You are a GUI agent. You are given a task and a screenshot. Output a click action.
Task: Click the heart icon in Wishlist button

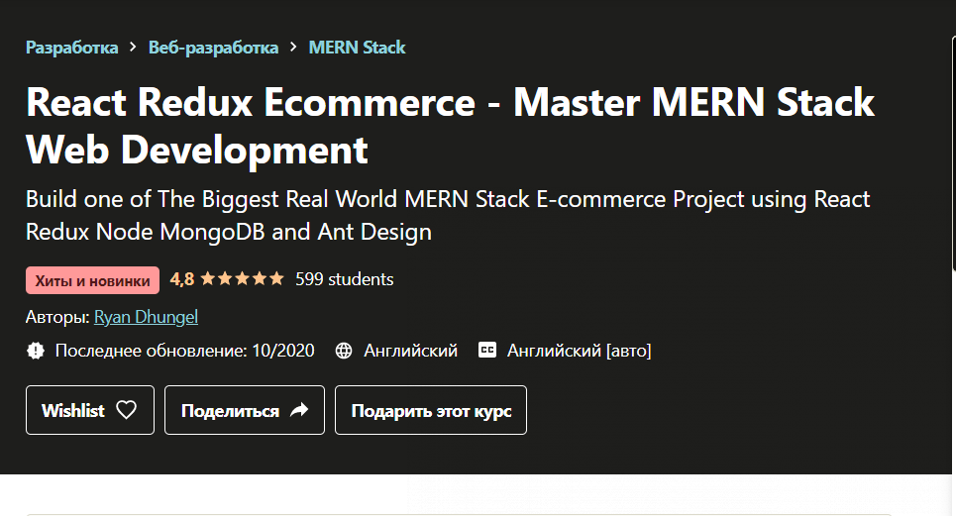point(126,410)
